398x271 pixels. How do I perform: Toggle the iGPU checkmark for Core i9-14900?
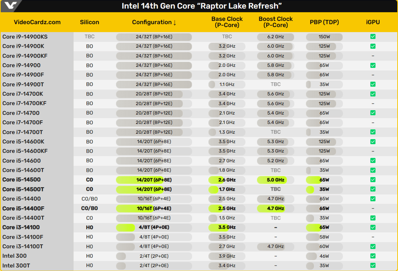pyautogui.click(x=373, y=66)
